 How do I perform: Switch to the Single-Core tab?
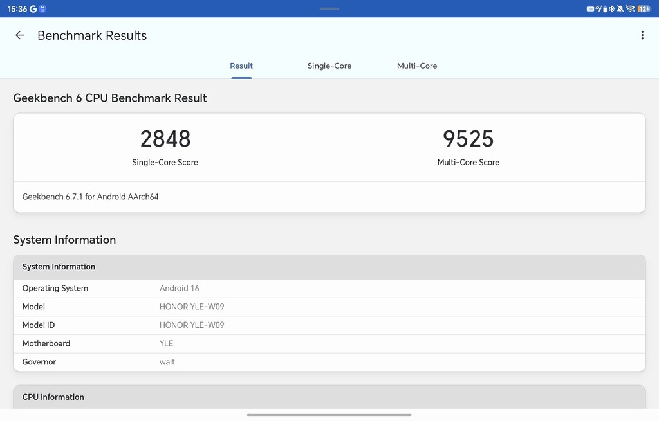[329, 66]
